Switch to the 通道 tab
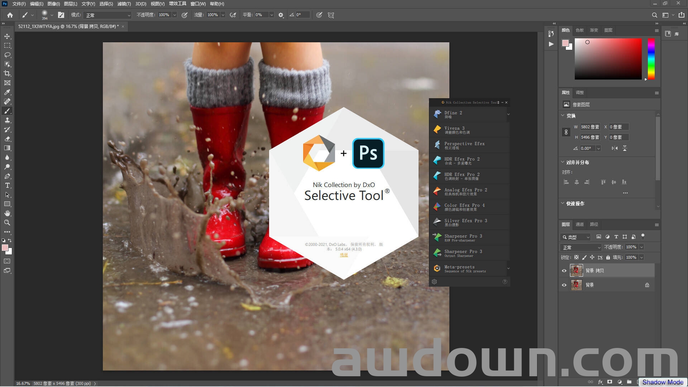Screen dimensions: 688x387 (x=579, y=224)
